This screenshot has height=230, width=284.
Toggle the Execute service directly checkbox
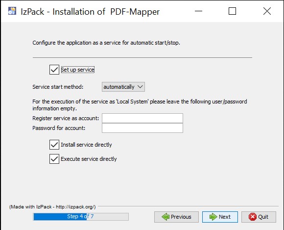(x=54, y=159)
